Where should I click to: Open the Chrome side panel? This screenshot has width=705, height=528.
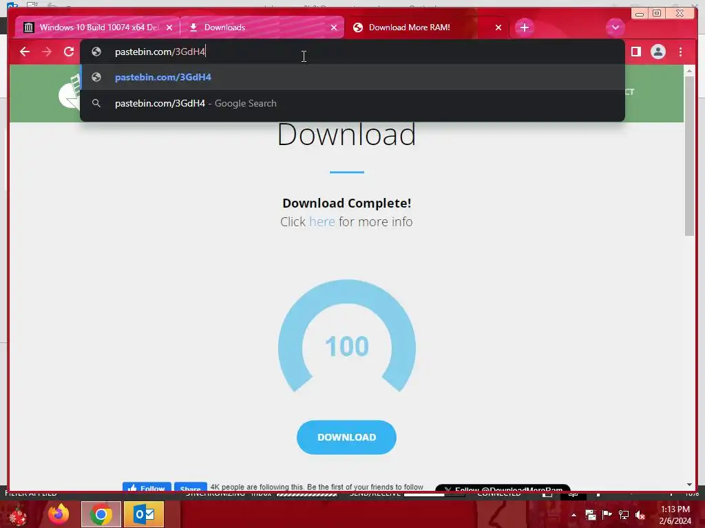pos(635,52)
